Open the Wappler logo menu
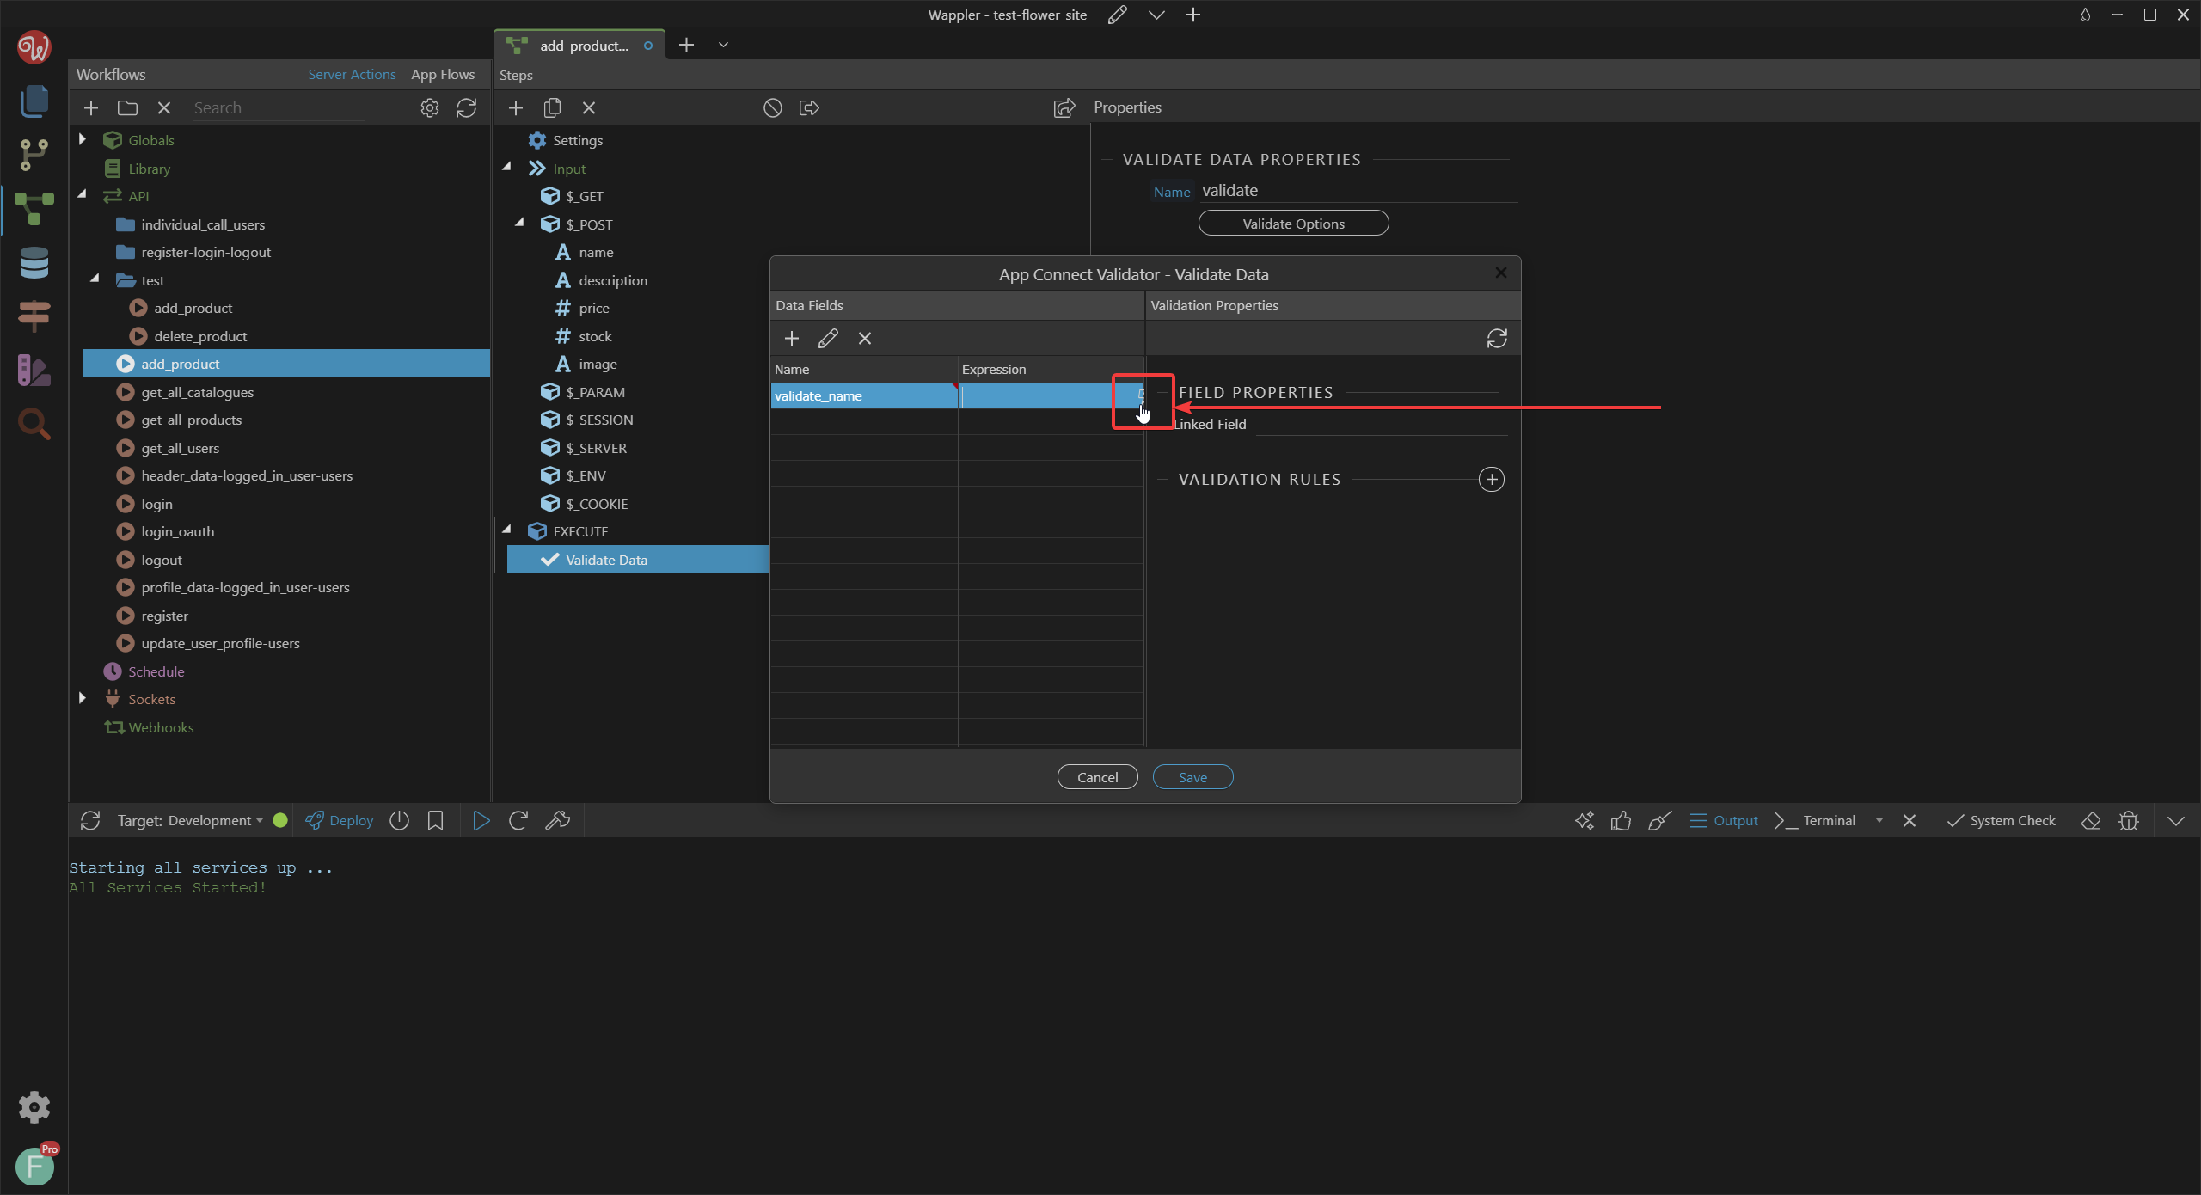This screenshot has height=1195, width=2201. 34,47
